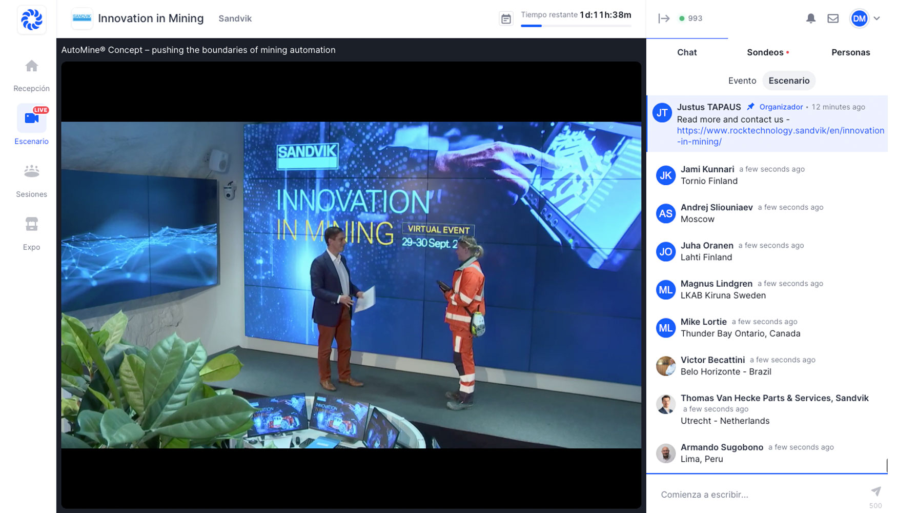Click the '12 minutes ago' timestamp
Viewport: 897px width, 513px height.
[x=838, y=107]
